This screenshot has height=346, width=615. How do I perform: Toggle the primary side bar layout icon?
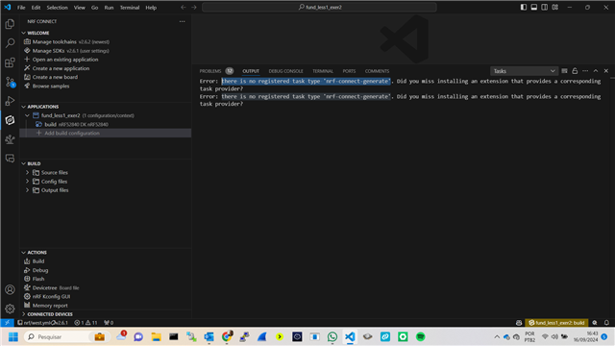point(523,7)
